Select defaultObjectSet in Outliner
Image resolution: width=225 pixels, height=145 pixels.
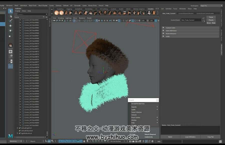[x=27, y=131]
